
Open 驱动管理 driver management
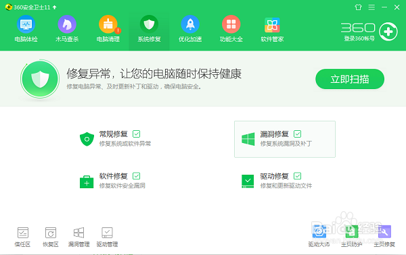[107, 237]
